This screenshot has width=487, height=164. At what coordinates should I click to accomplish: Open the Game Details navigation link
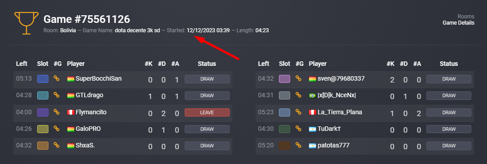458,23
